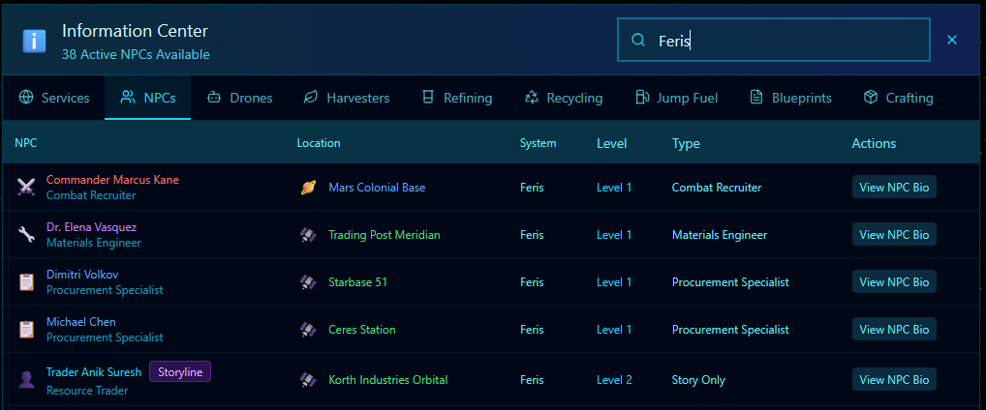
Task: Click the clipboard icon beside Dimitri Volkov
Action: tap(26, 282)
